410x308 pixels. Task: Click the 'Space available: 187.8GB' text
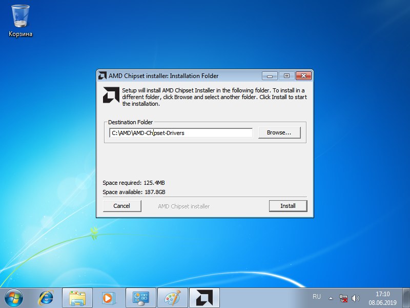[x=134, y=192]
